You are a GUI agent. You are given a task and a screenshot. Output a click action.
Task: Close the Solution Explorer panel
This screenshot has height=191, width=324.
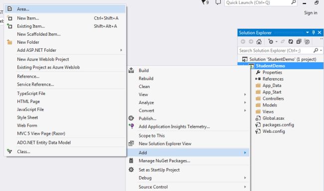pyautogui.click(x=320, y=32)
